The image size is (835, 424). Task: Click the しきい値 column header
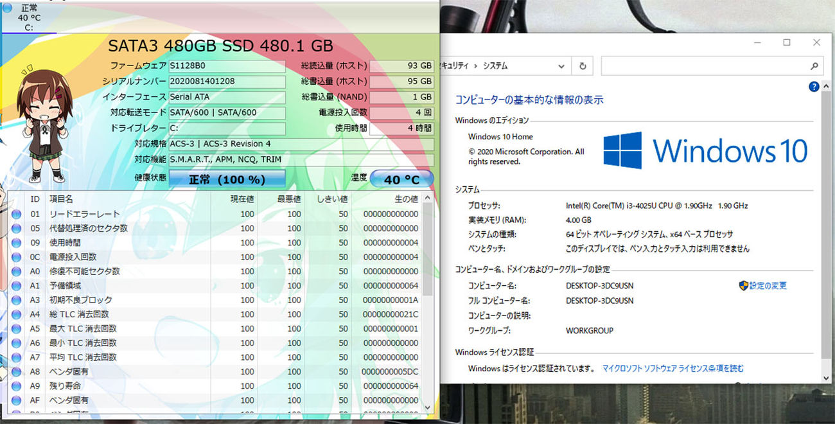(x=328, y=199)
